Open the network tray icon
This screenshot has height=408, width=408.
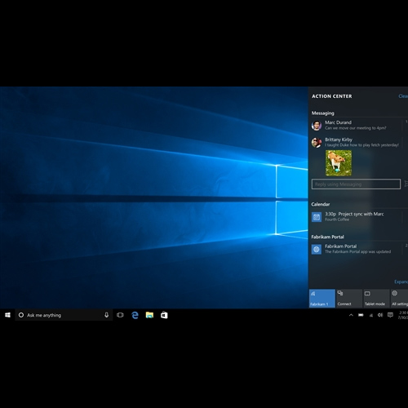(370, 315)
